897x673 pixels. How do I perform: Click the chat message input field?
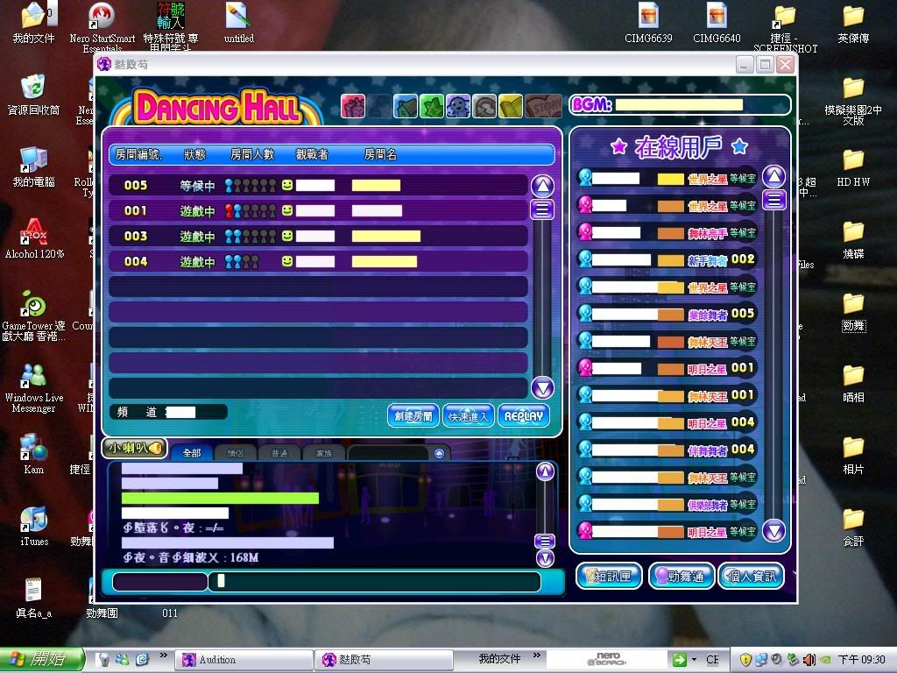pyautogui.click(x=375, y=582)
